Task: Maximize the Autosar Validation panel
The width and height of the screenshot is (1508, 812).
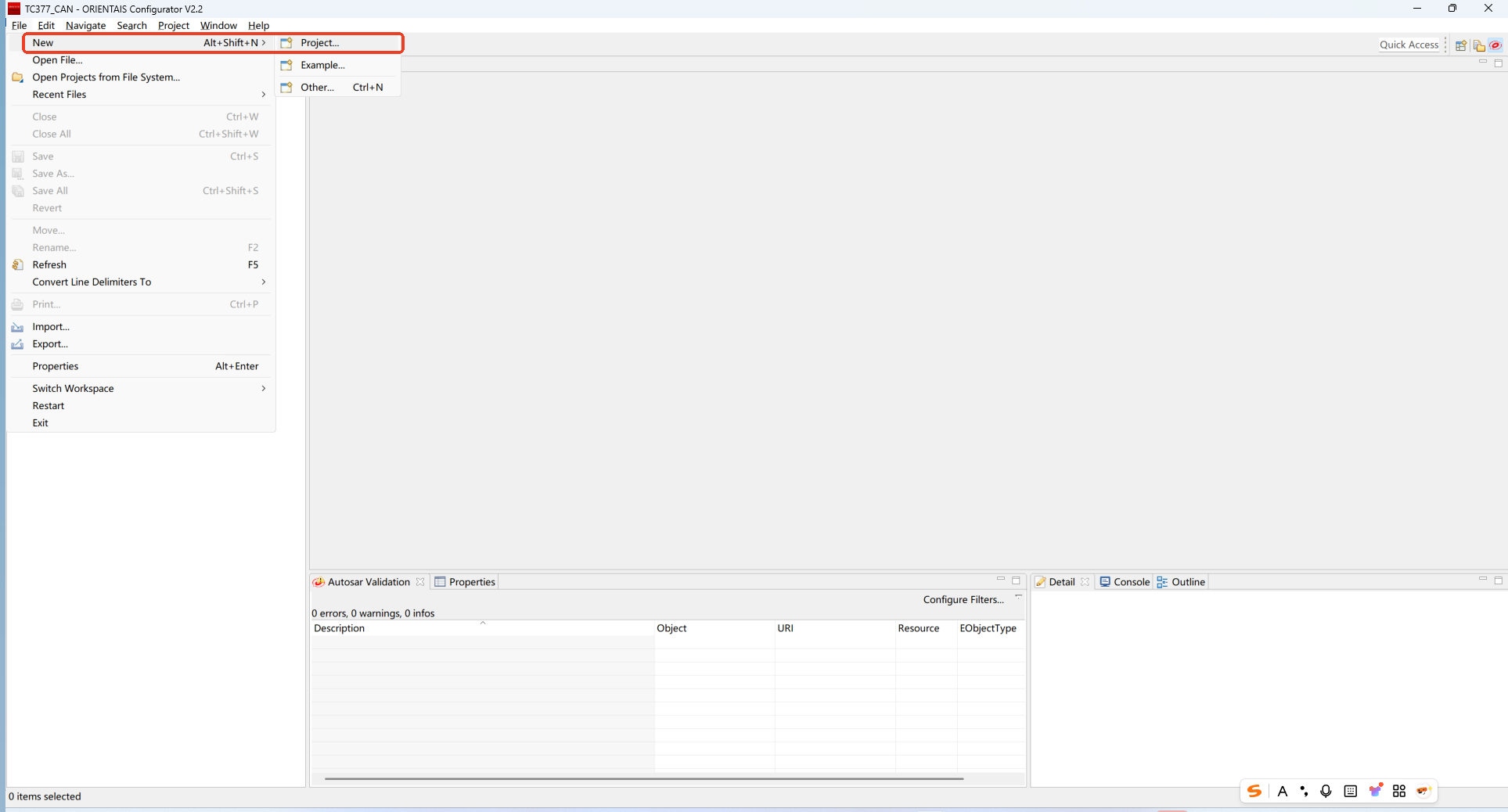Action: (1016, 580)
